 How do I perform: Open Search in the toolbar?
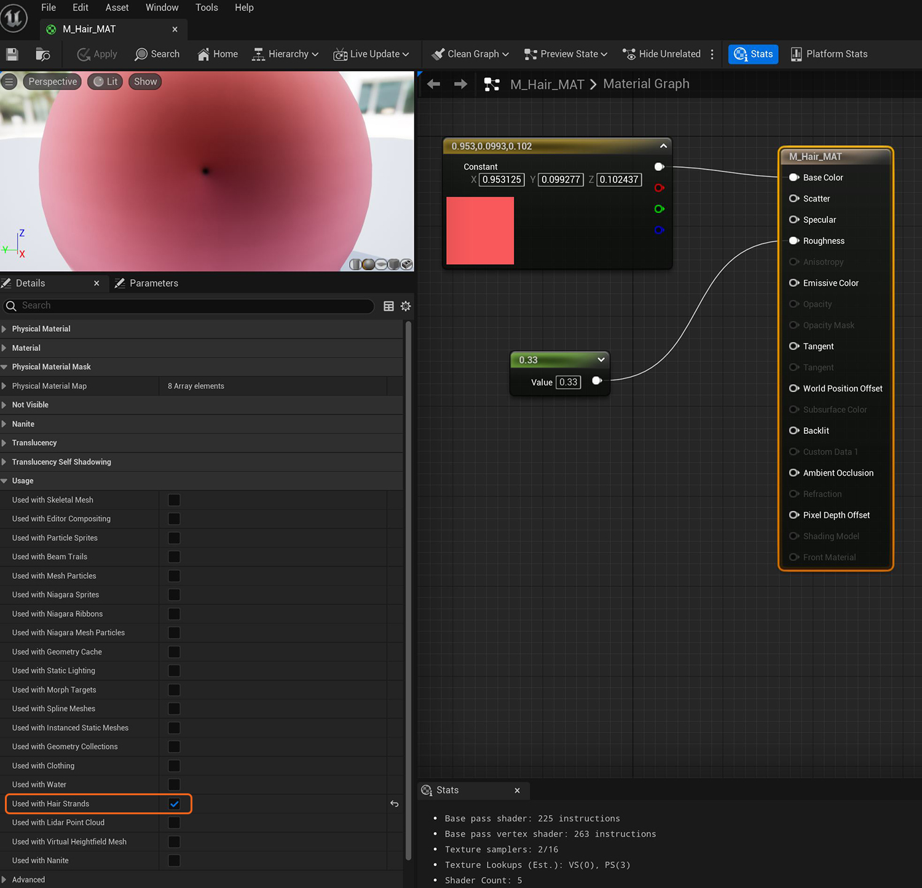157,54
